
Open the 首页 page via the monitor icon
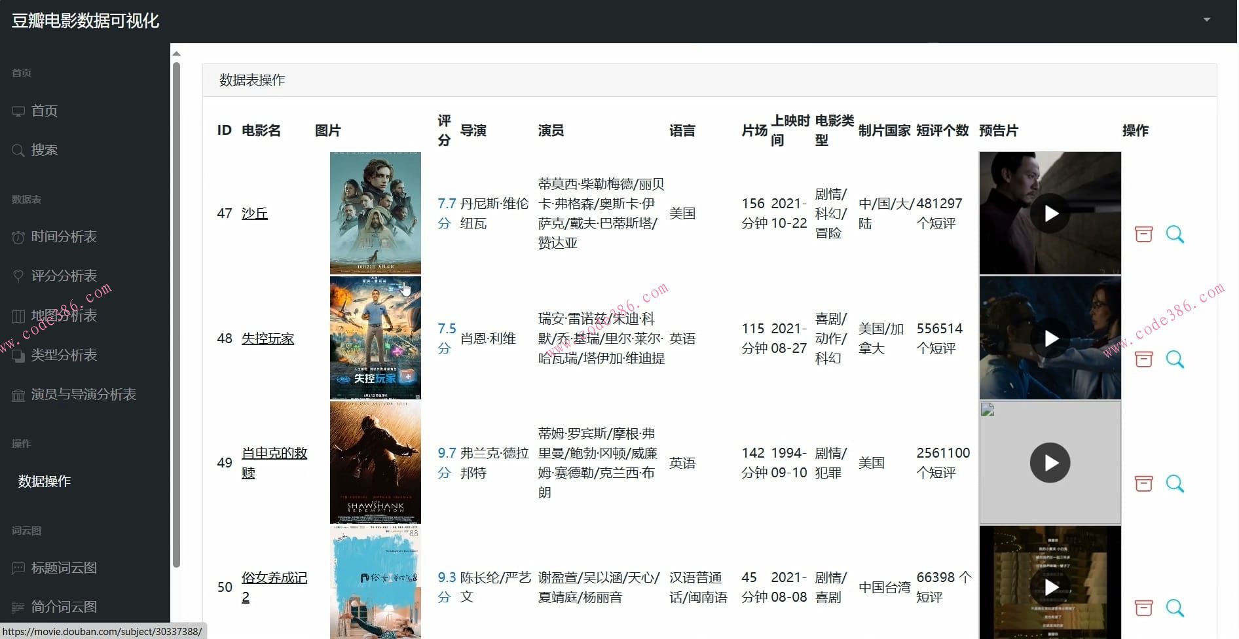[x=18, y=111]
